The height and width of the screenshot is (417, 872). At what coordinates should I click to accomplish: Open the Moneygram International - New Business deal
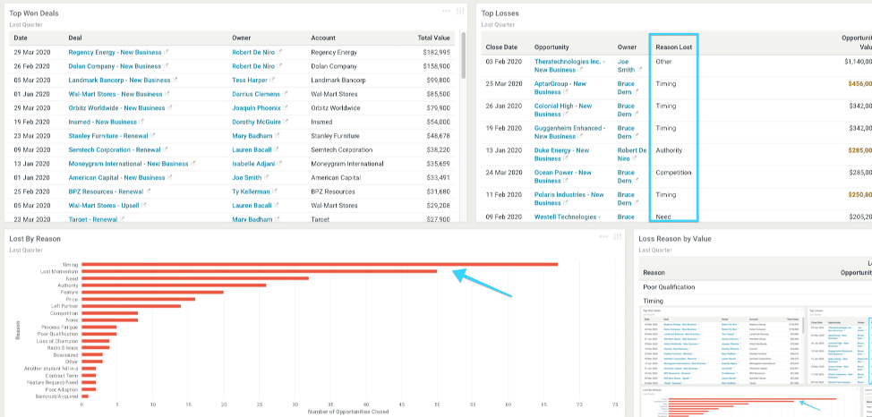click(x=128, y=164)
